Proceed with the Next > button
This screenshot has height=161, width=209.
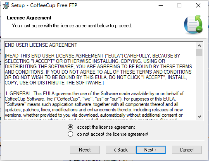(x=151, y=150)
